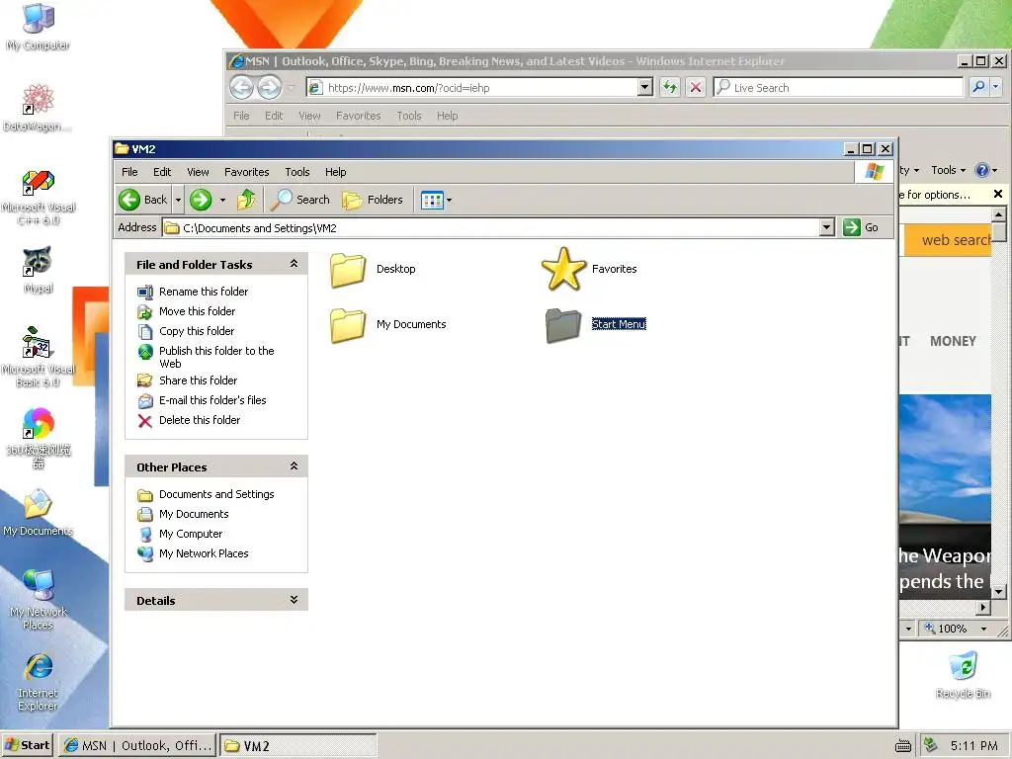Image resolution: width=1012 pixels, height=759 pixels.
Task: Click E-mail this folder's files
Action: pos(212,400)
